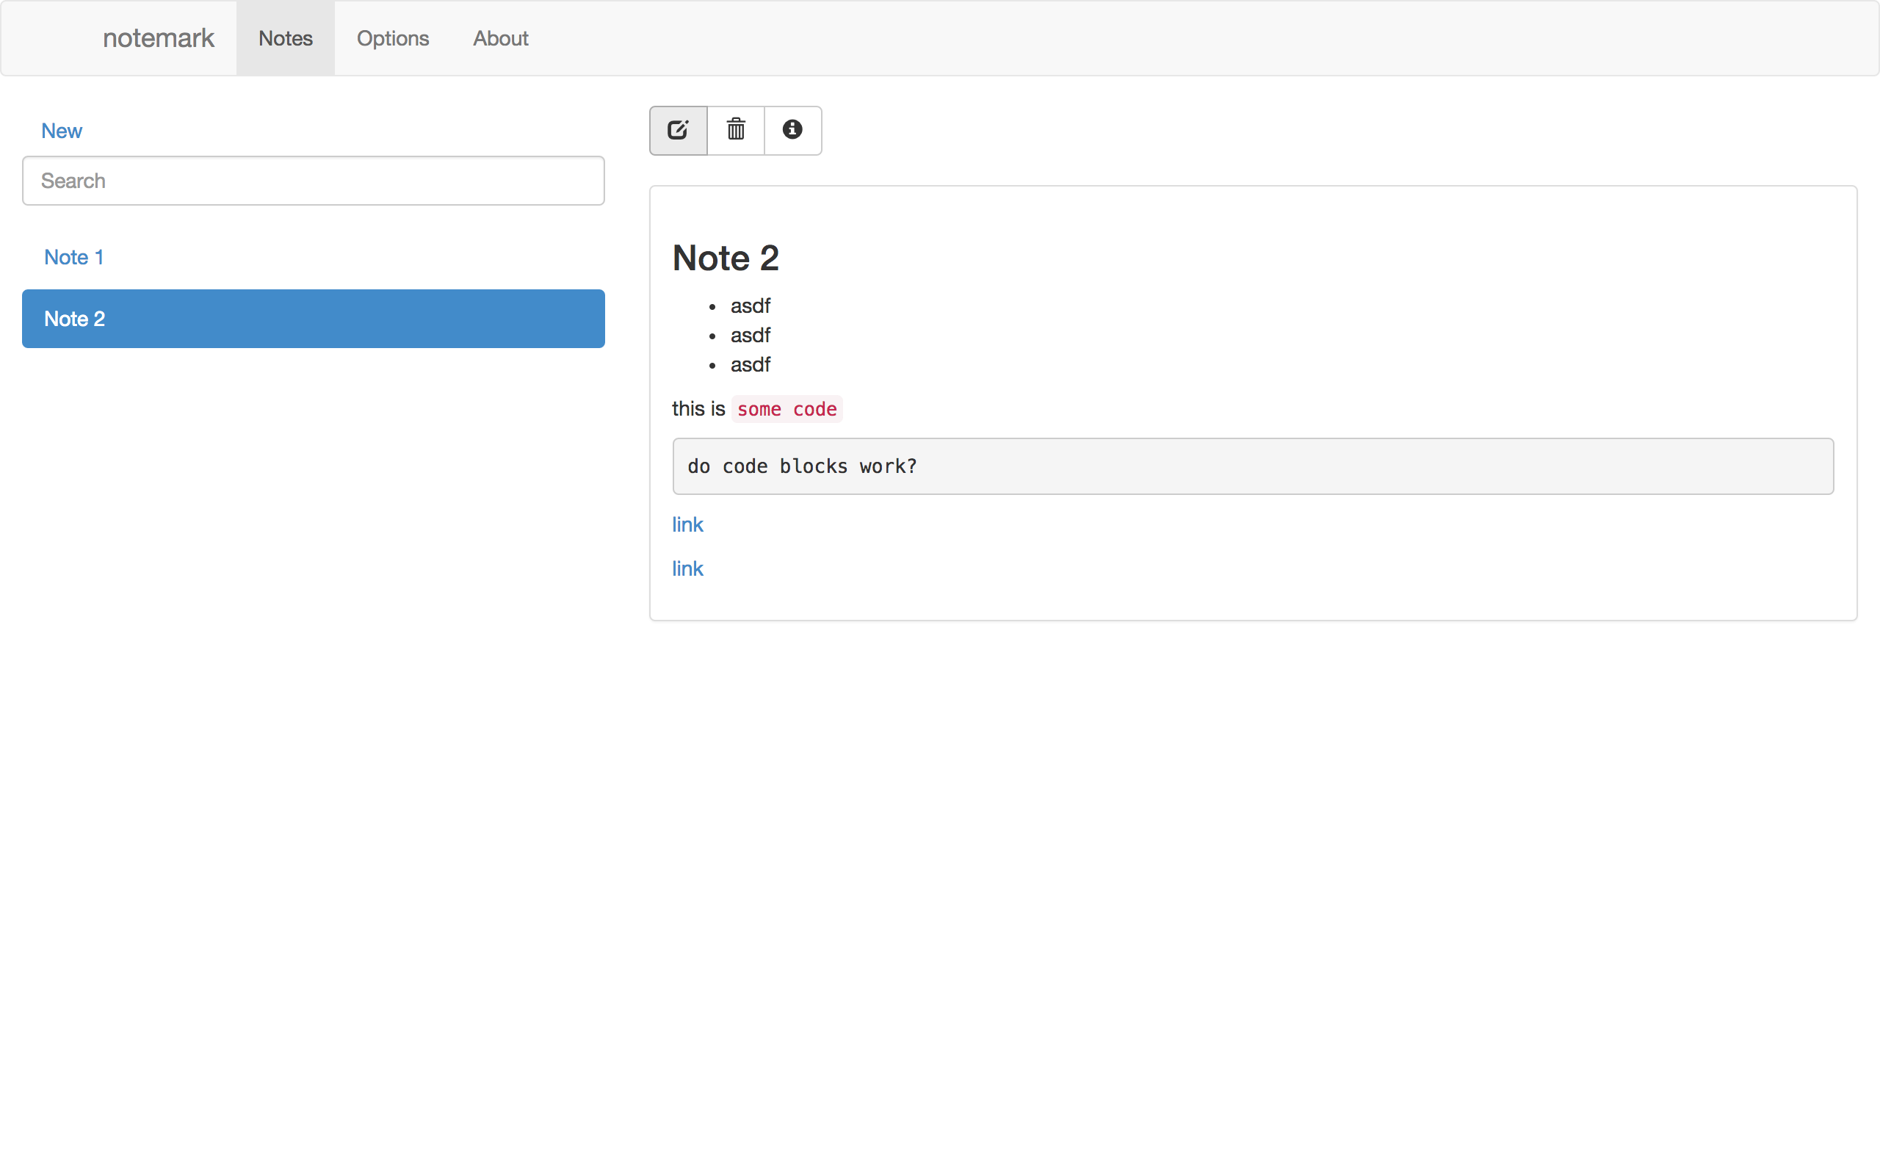Focus the Search input field

(313, 181)
